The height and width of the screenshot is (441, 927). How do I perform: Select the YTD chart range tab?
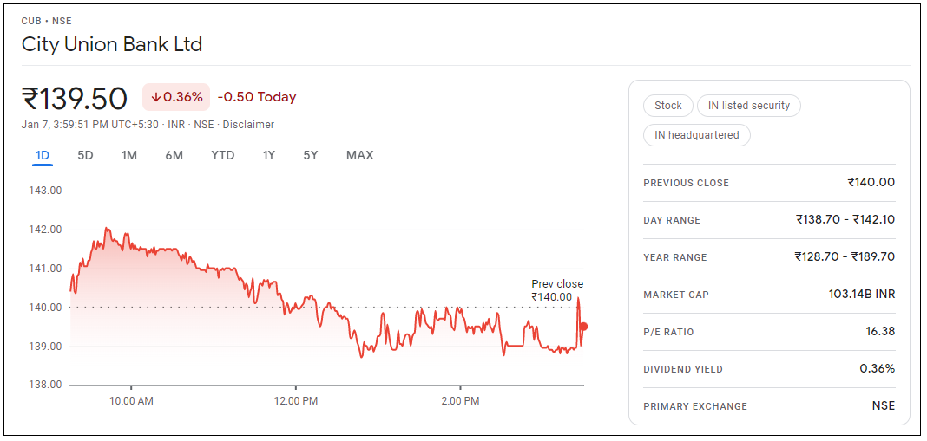click(223, 155)
